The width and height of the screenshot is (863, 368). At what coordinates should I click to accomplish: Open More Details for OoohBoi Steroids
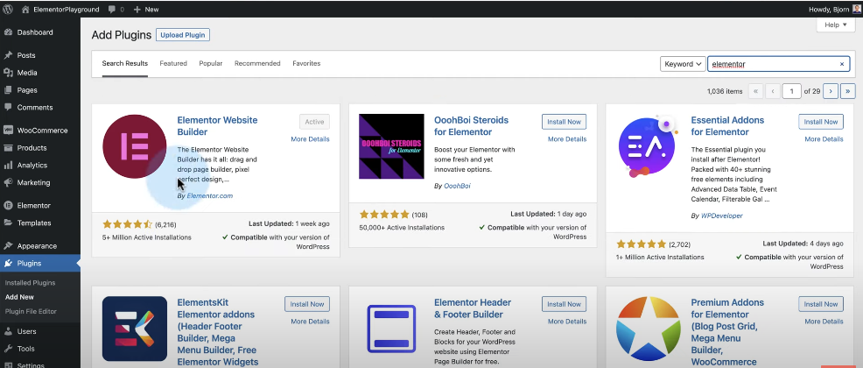click(567, 139)
